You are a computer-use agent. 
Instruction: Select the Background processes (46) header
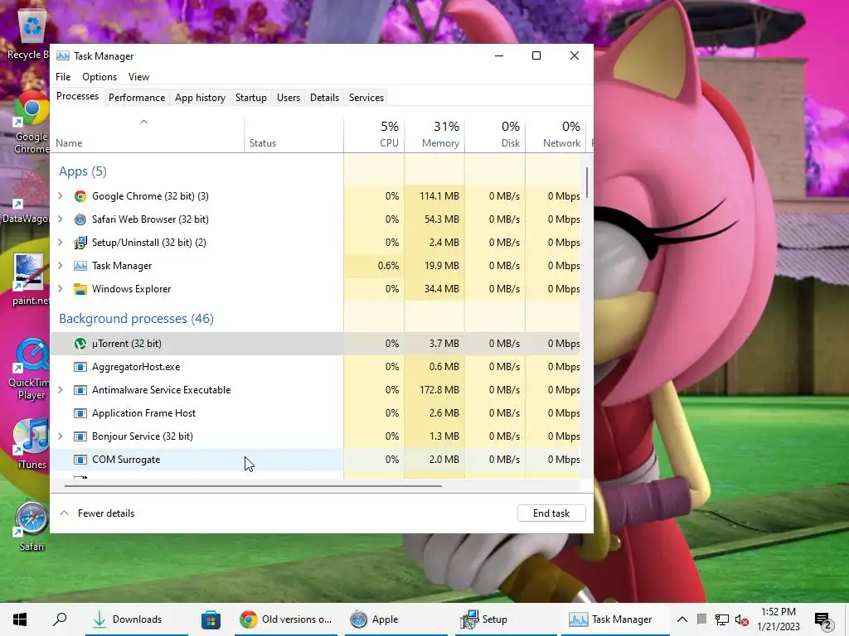tap(137, 319)
